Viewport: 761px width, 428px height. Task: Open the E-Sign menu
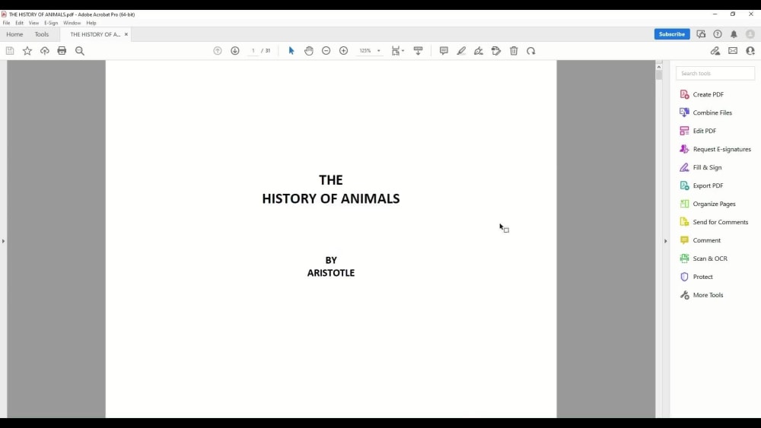(51, 23)
